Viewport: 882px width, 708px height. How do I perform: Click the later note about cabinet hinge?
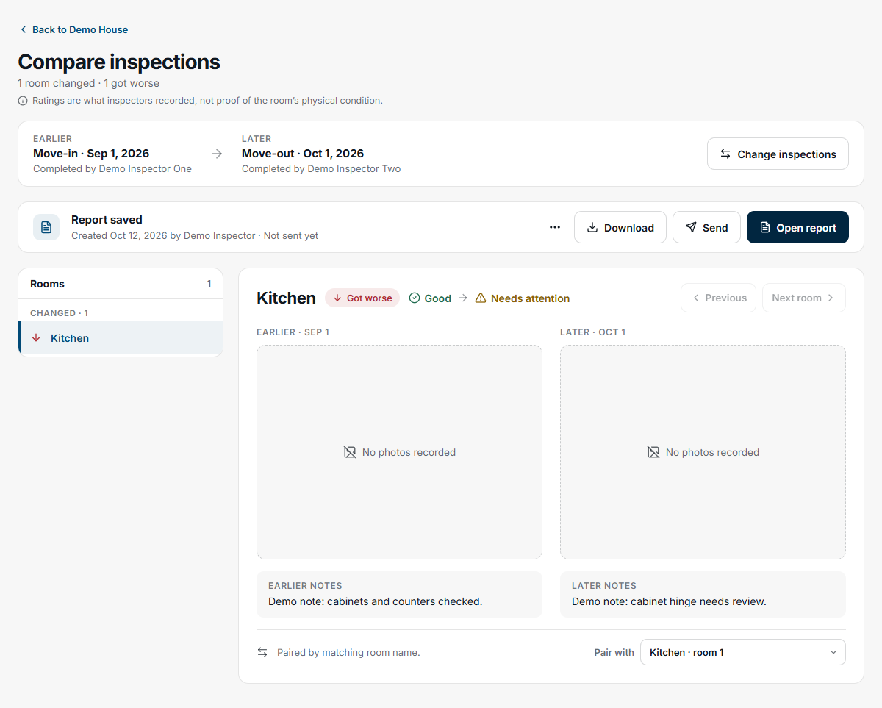click(669, 601)
